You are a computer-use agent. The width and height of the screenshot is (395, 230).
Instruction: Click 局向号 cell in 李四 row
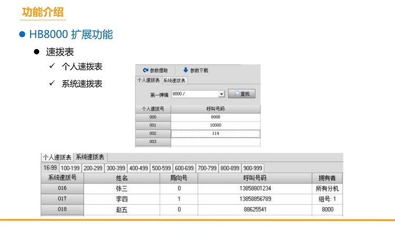179,199
